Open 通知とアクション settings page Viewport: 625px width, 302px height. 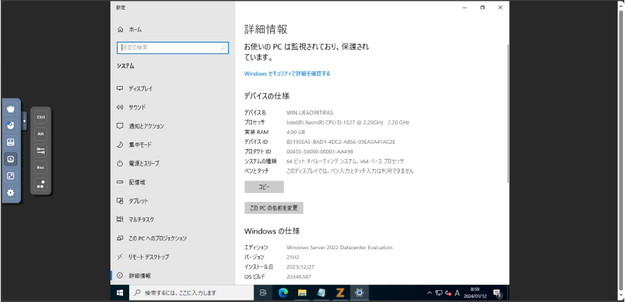(173, 126)
